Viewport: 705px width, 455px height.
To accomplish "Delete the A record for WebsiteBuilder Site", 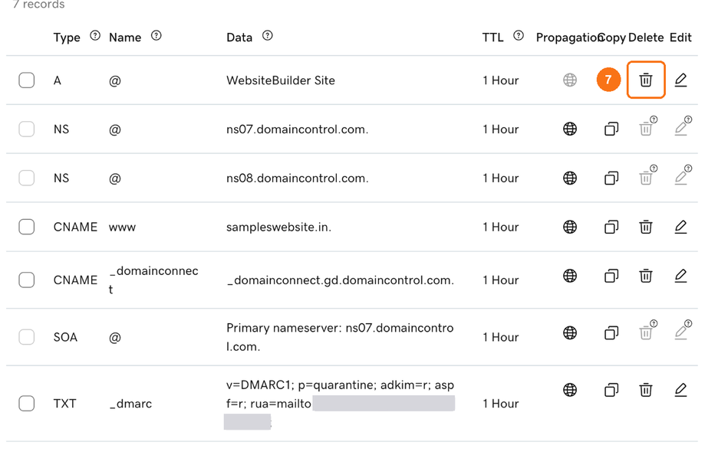I will tap(646, 80).
